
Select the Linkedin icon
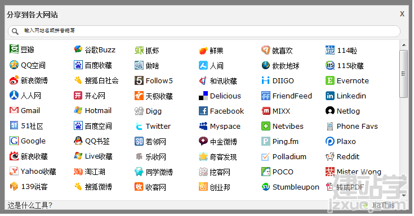tap(330, 96)
